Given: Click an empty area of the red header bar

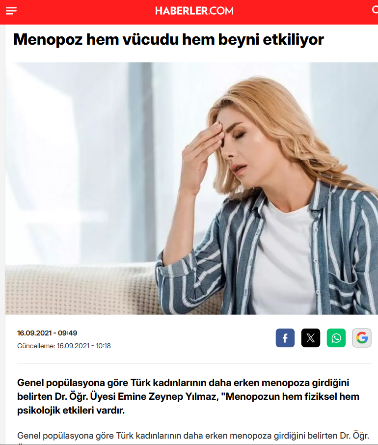Looking at the screenshot, I should click(85, 11).
